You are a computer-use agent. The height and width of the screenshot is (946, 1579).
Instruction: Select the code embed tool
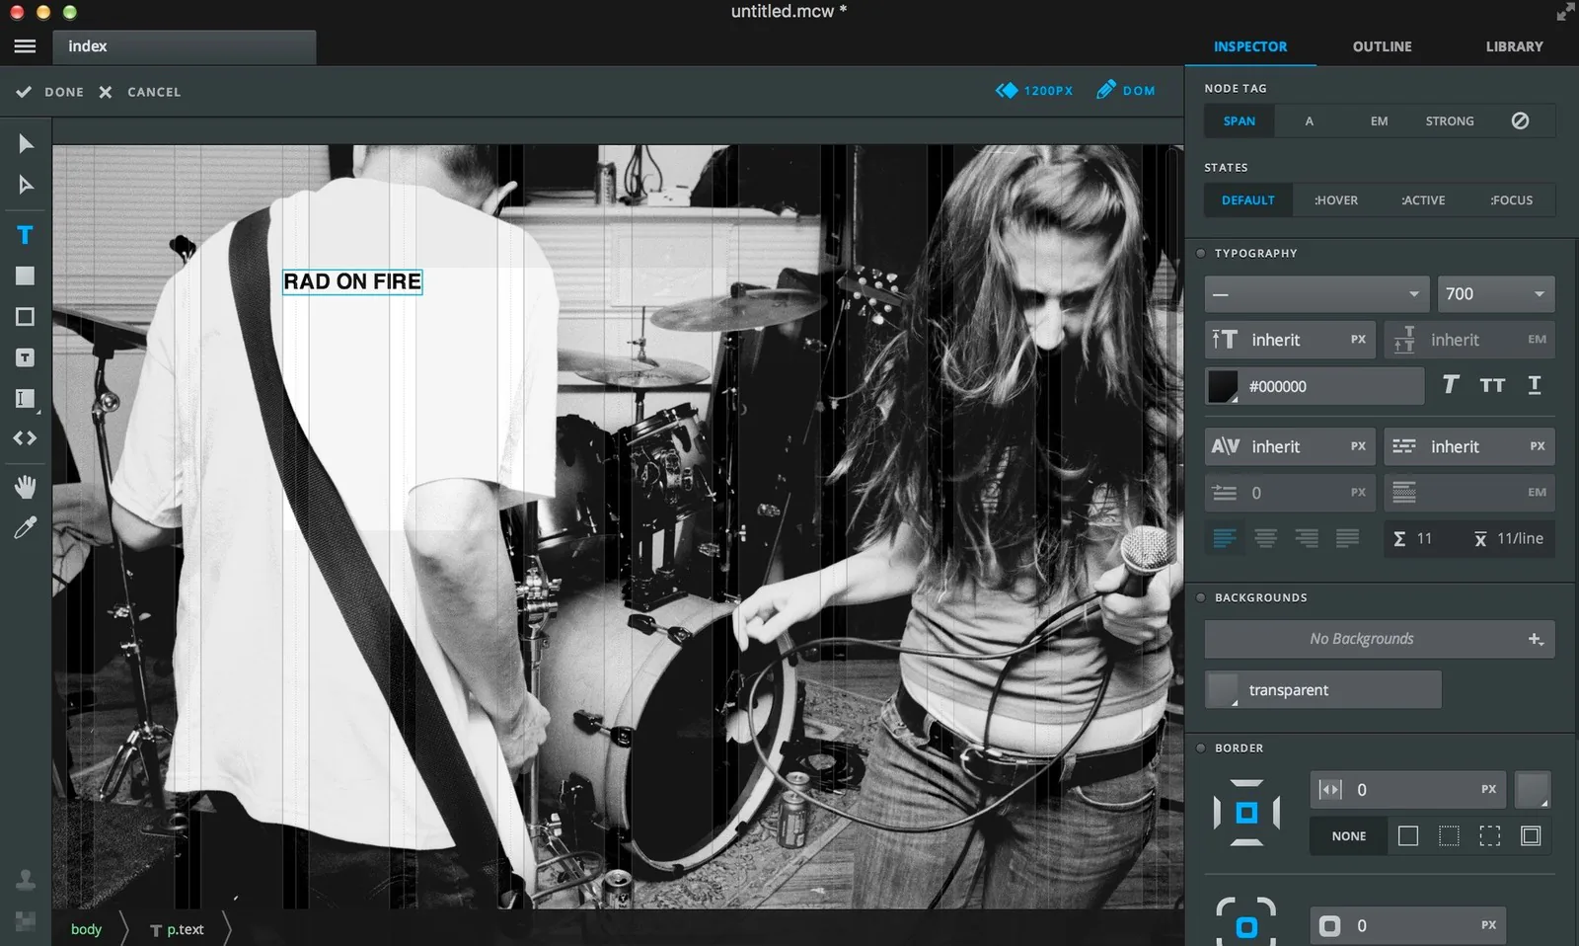[x=26, y=438]
